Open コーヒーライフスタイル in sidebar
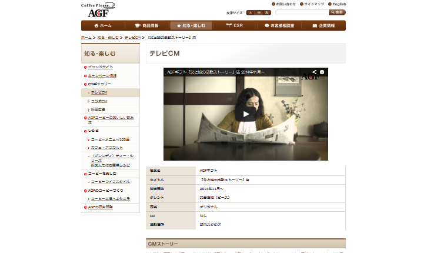This screenshot has width=427, height=253. point(111,182)
